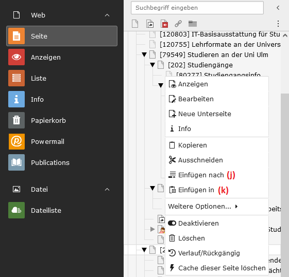This screenshot has height=277, width=289.
Task: Expand Weitere Optionen submenu
Action: tap(217, 207)
